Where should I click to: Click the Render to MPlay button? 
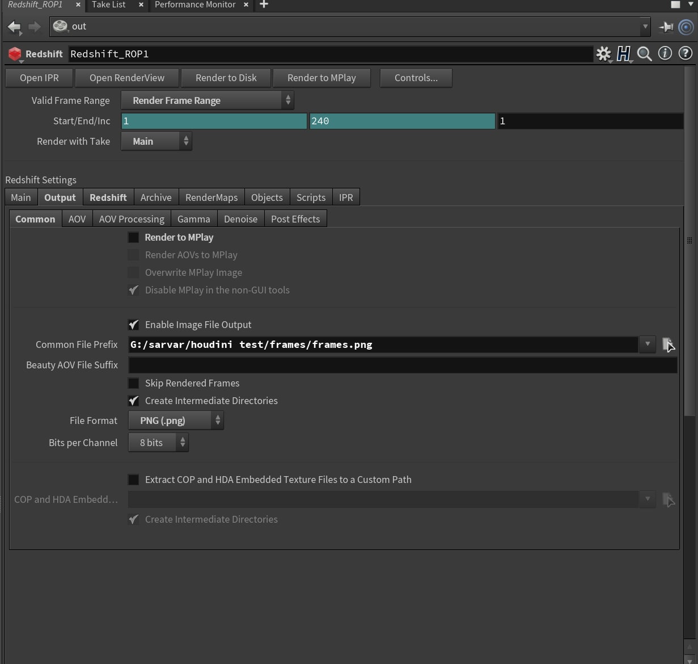321,78
